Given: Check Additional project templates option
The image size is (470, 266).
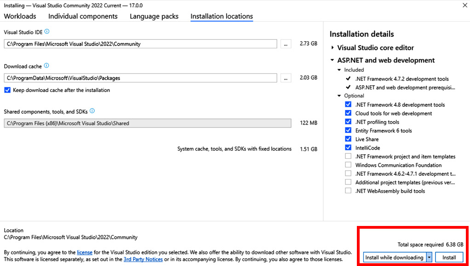Looking at the screenshot, I should click(348, 182).
